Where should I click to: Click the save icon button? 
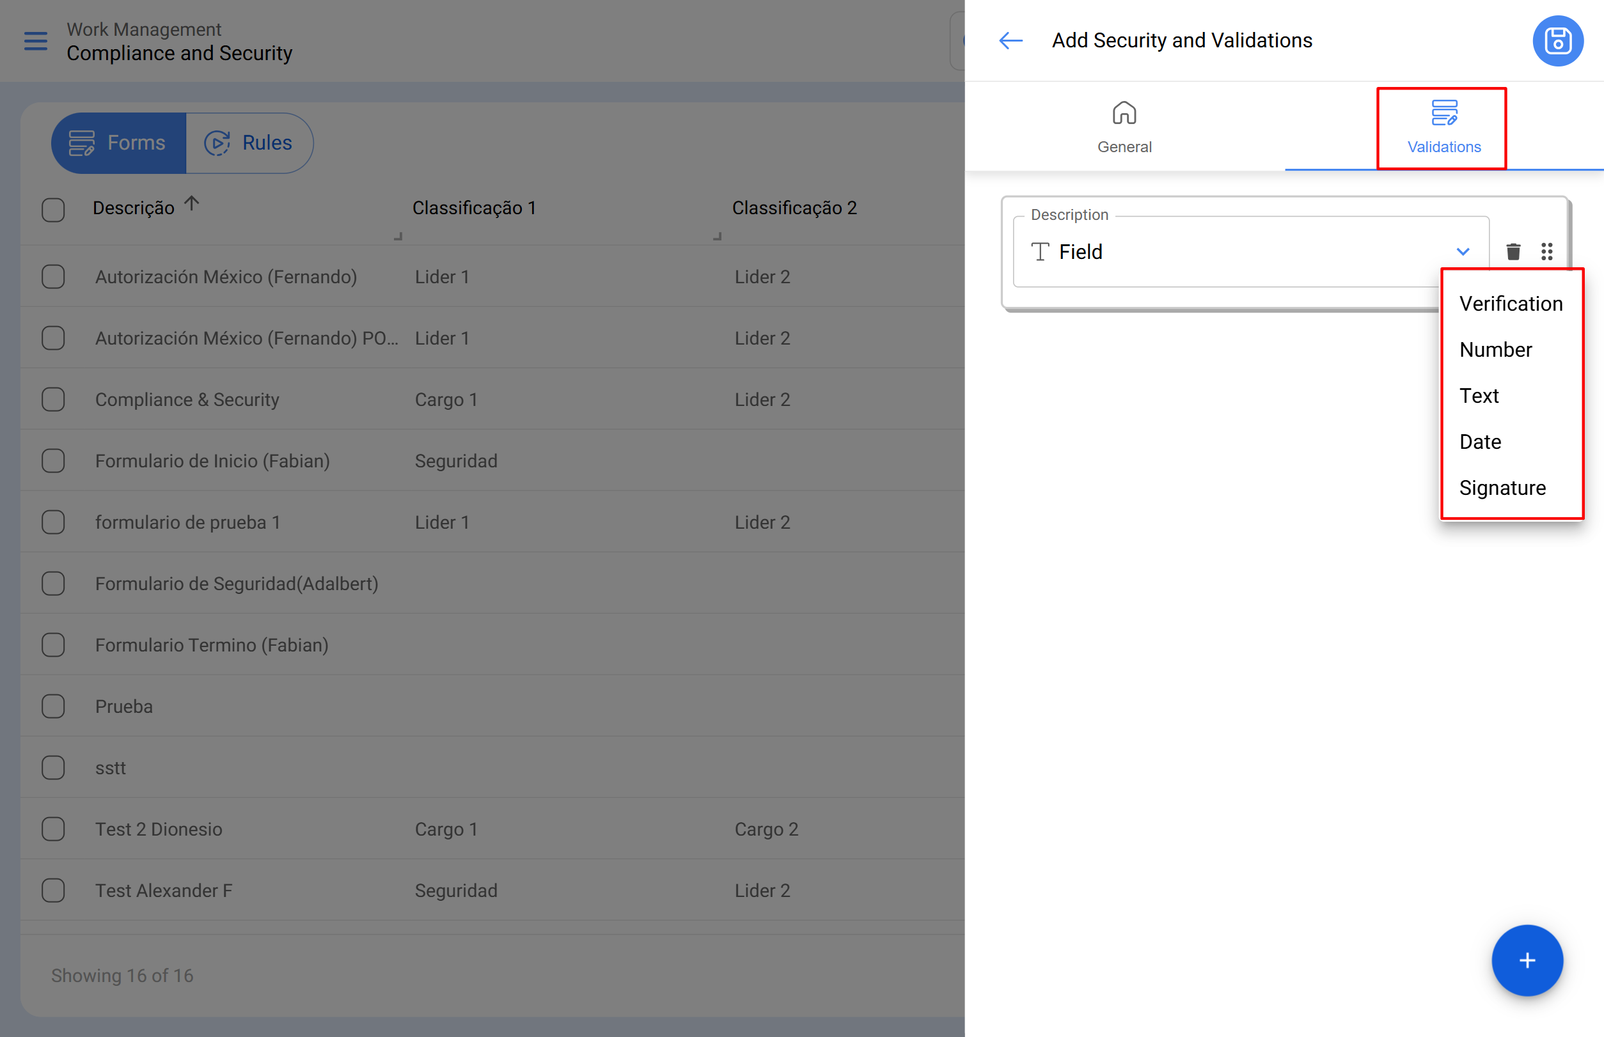point(1557,41)
